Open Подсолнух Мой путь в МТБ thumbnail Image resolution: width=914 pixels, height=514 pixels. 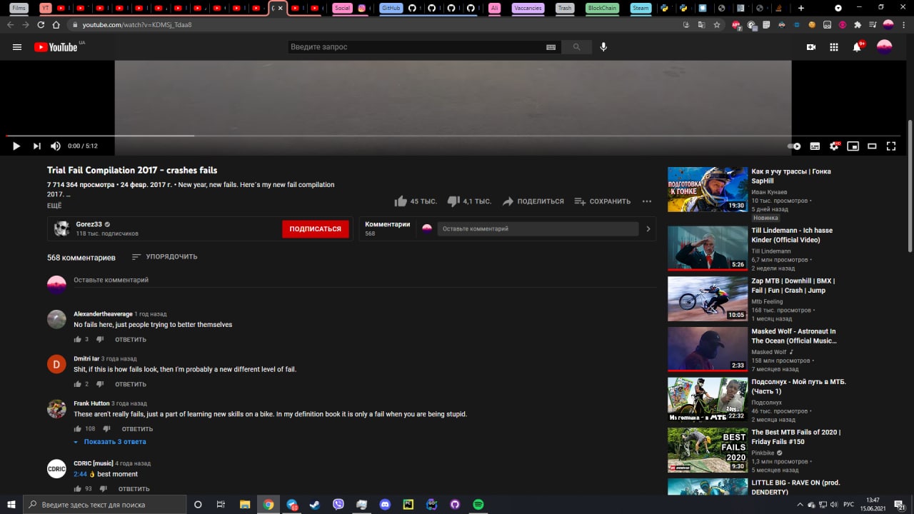tap(708, 399)
